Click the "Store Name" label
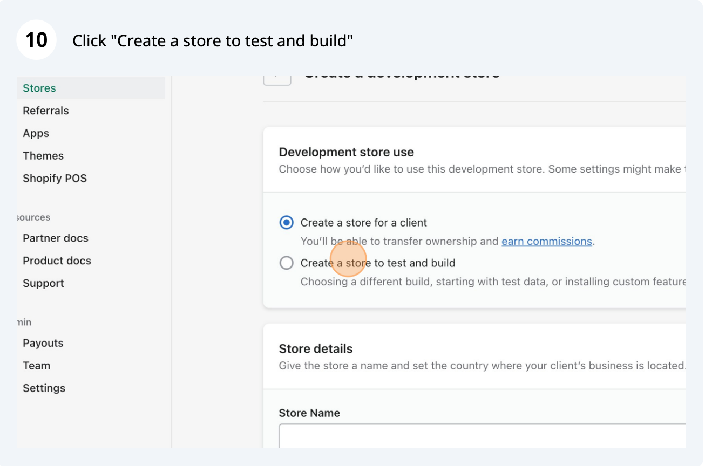This screenshot has height=466, width=705. 309,413
